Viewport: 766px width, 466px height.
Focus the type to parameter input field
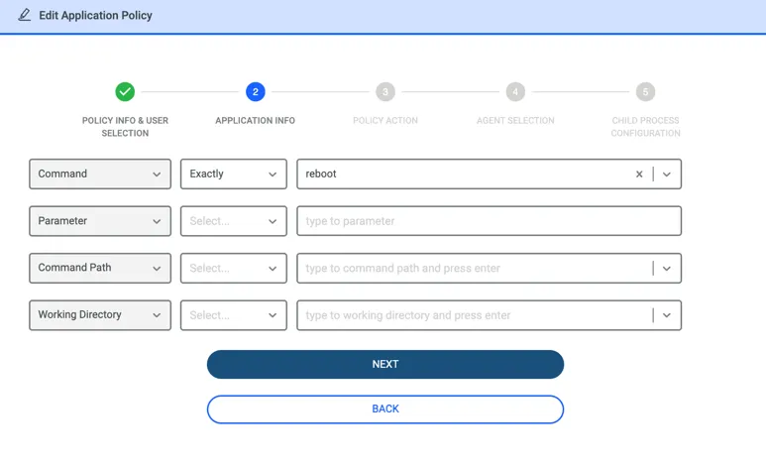click(489, 221)
